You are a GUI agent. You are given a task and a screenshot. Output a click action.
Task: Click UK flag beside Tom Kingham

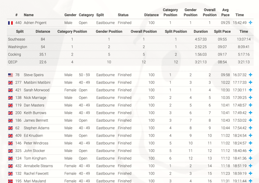11,158
